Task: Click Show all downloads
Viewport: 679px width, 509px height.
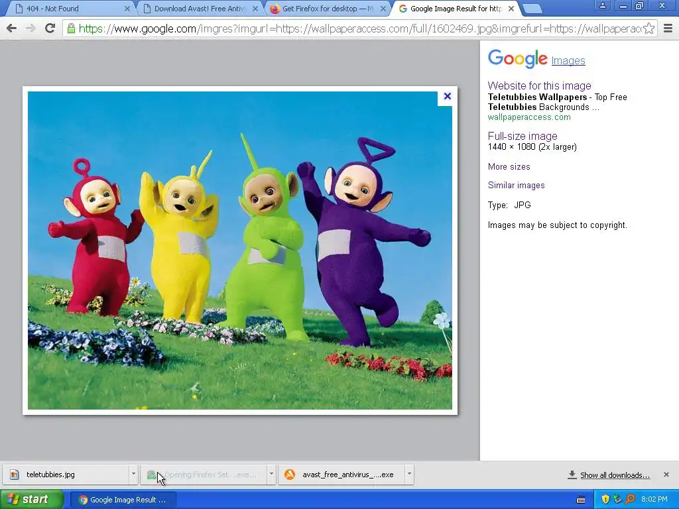Action: [615, 475]
